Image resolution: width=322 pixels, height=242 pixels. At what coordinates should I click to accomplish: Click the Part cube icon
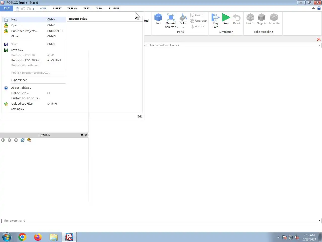coord(158,17)
